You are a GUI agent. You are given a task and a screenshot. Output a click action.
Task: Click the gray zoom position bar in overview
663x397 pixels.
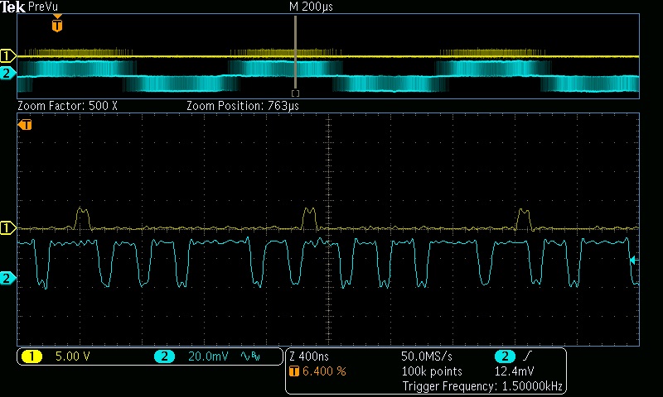coord(295,52)
